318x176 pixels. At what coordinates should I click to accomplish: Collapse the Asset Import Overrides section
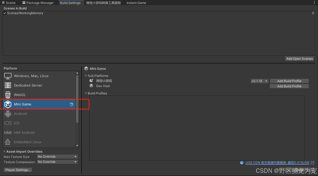4,152
